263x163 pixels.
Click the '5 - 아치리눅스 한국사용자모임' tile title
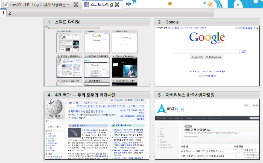[x=187, y=95]
